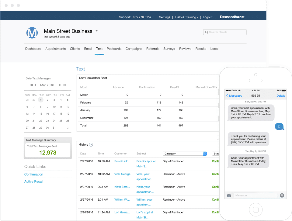Follow the Active Recall quick link
The width and height of the screenshot is (292, 221).
tap(34, 181)
